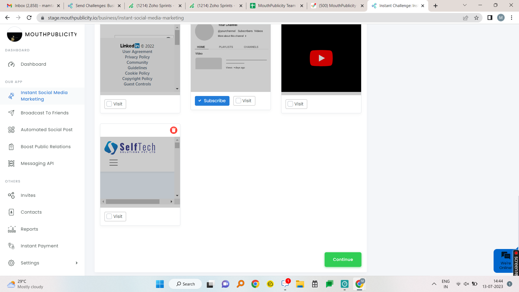519x292 pixels.
Task: Click the Invites share icon
Action: [x=11, y=195]
